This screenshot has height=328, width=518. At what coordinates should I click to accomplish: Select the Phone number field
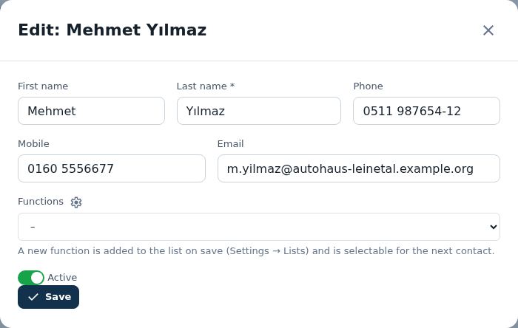point(426,111)
